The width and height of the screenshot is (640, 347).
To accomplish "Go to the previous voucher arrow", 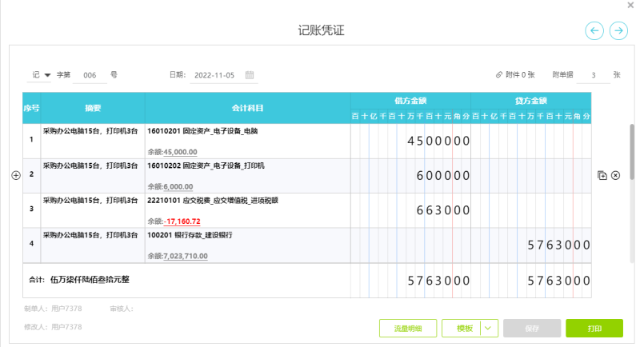I will click(x=594, y=30).
